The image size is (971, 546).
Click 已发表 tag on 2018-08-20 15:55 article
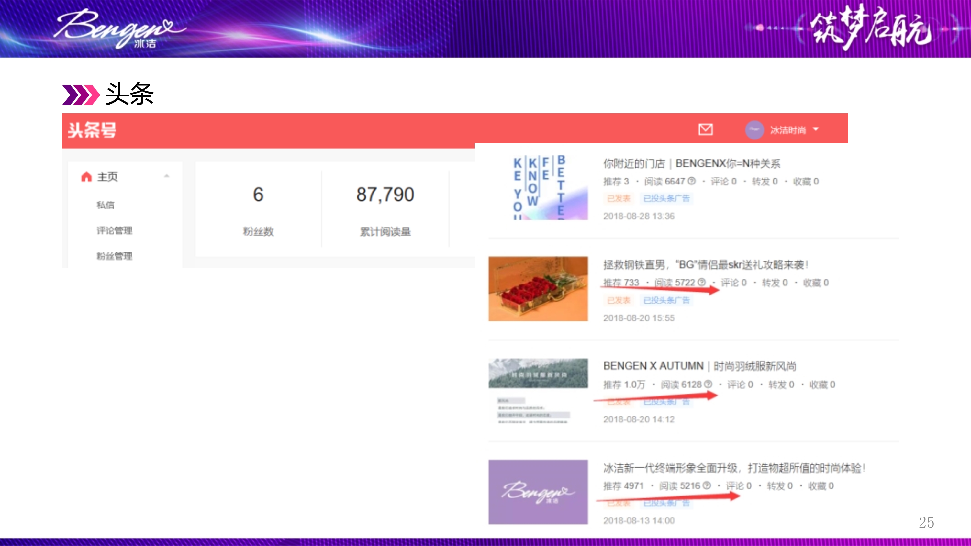coord(619,300)
